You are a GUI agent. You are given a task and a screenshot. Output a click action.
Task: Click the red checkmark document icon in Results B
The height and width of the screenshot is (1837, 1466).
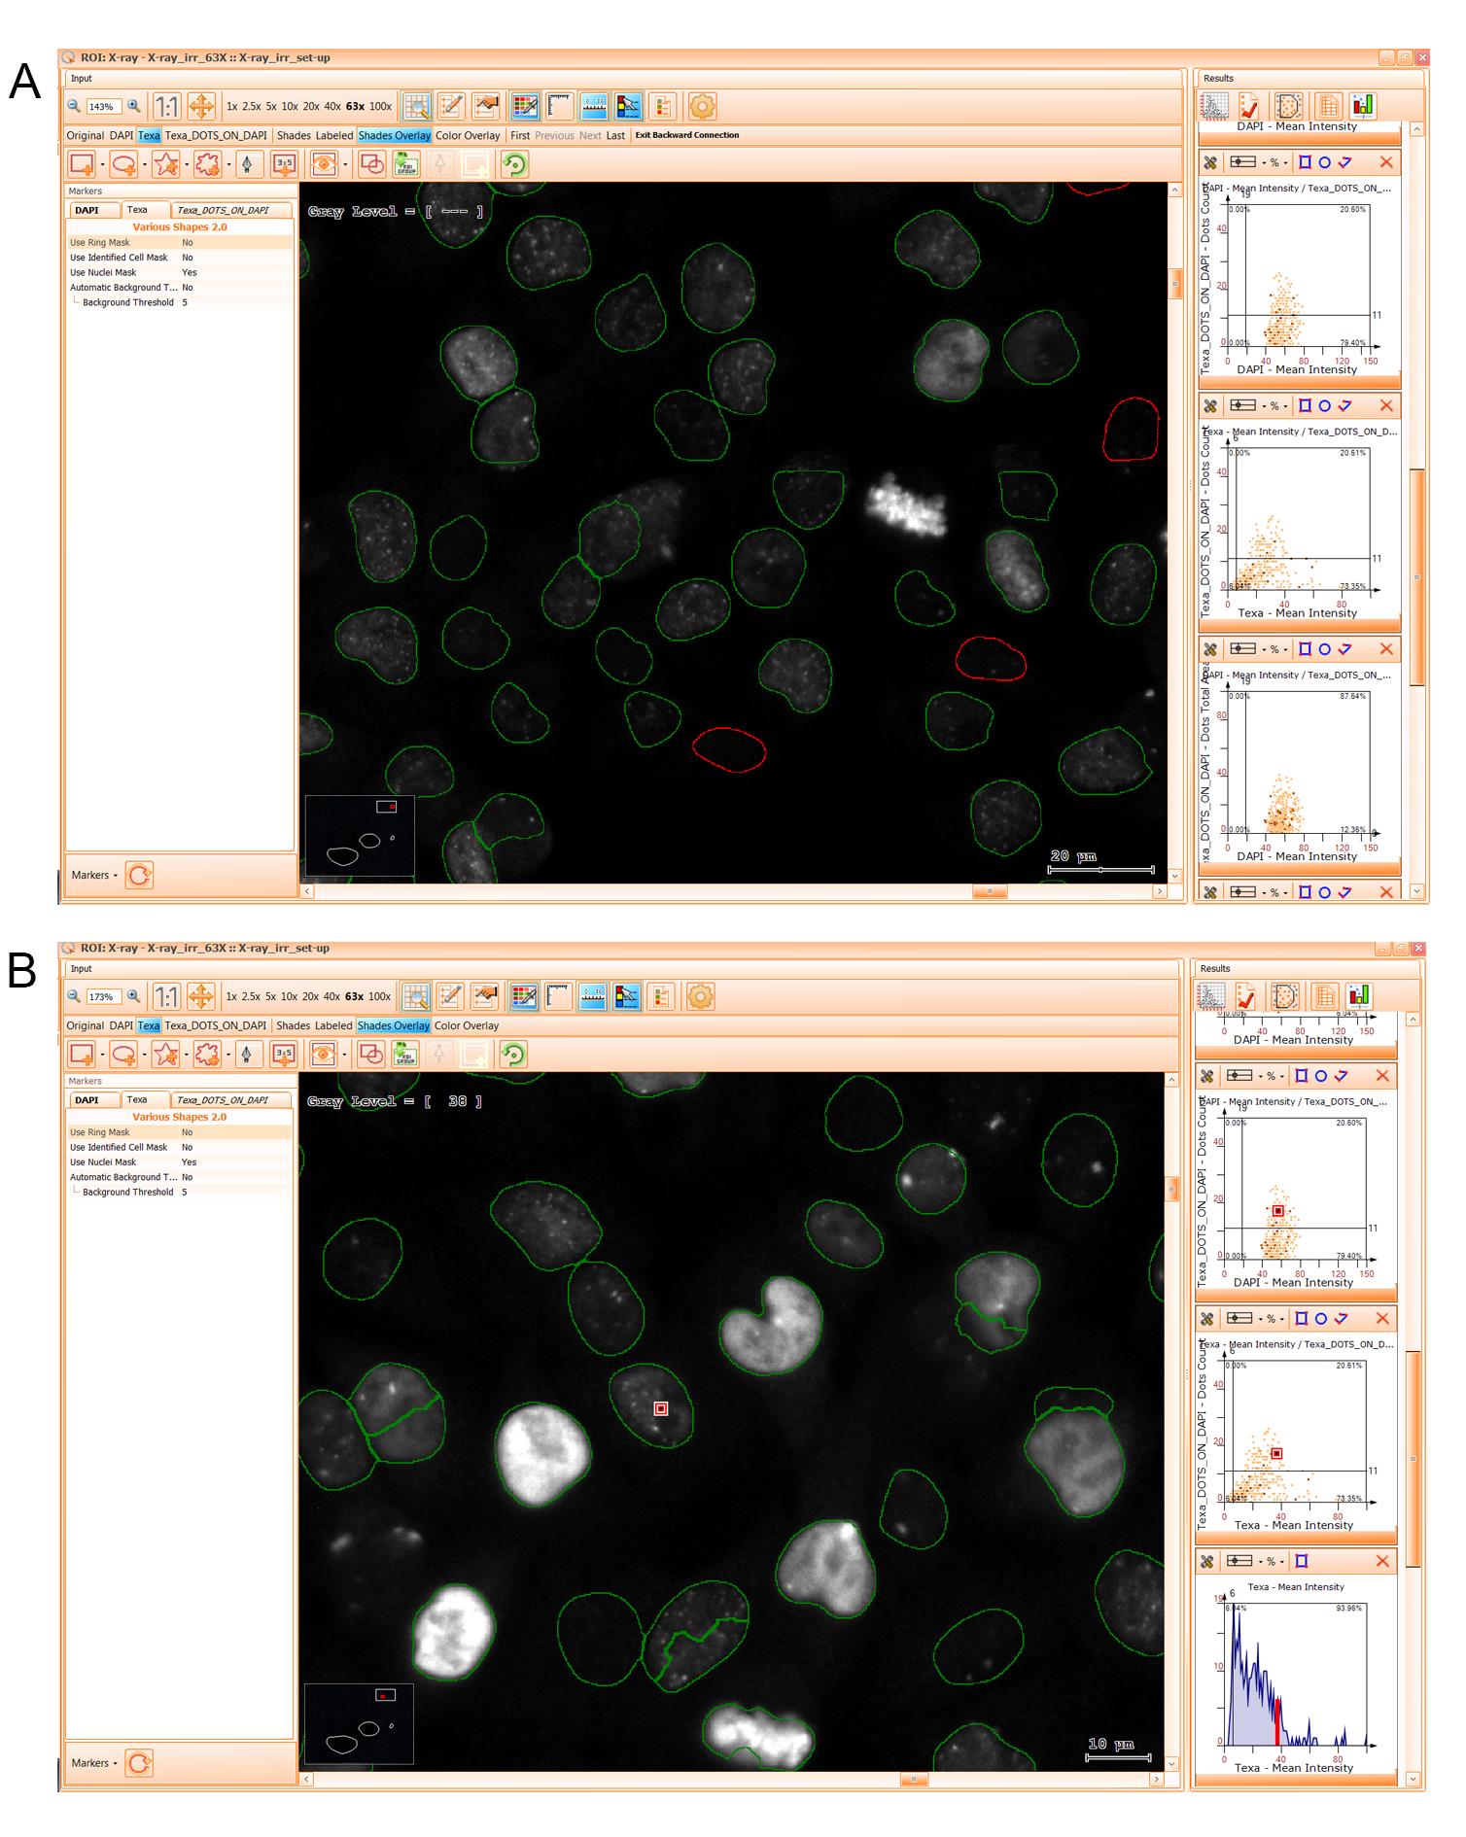point(1247,995)
